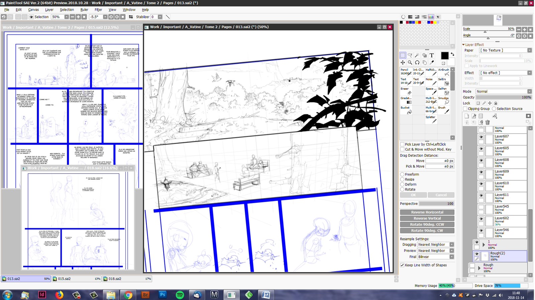Select the Text tool (T icon)

432,55
